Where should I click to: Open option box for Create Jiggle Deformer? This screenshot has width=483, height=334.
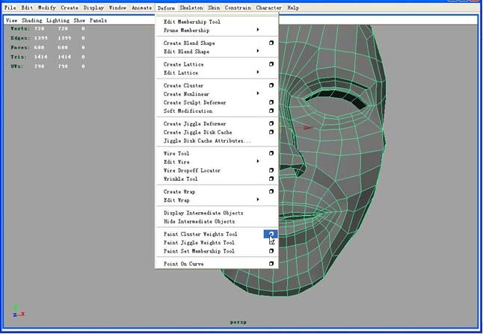[271, 123]
